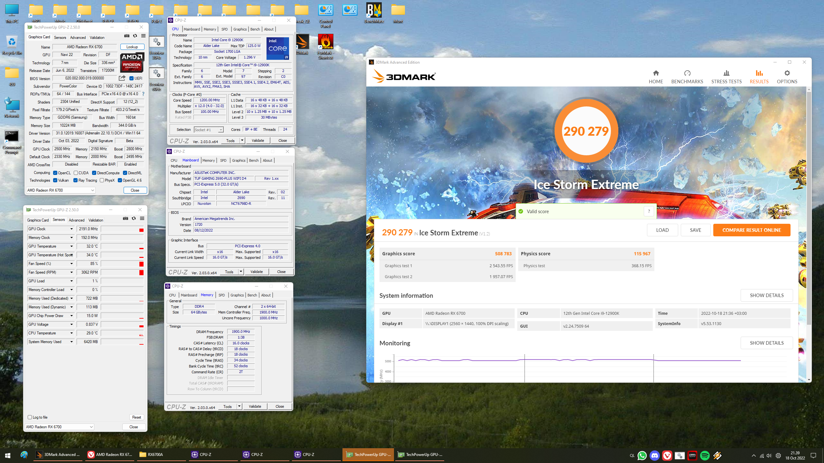824x463 pixels.
Task: Toggle UEFI checkbox in GPU-Z
Action: tap(131, 78)
